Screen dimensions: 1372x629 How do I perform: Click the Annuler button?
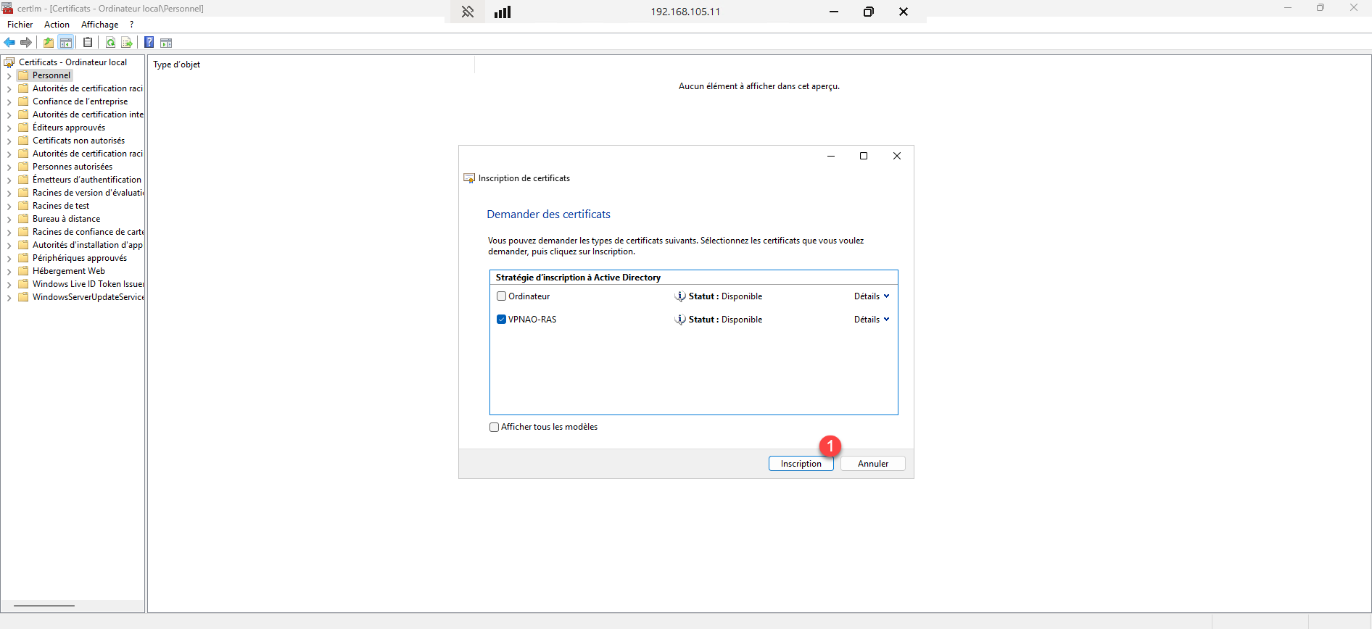pos(872,464)
